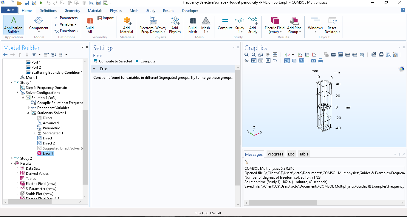This screenshot has width=407, height=217.
Task: Open Application Builder from the ribbon
Action: tap(13, 25)
